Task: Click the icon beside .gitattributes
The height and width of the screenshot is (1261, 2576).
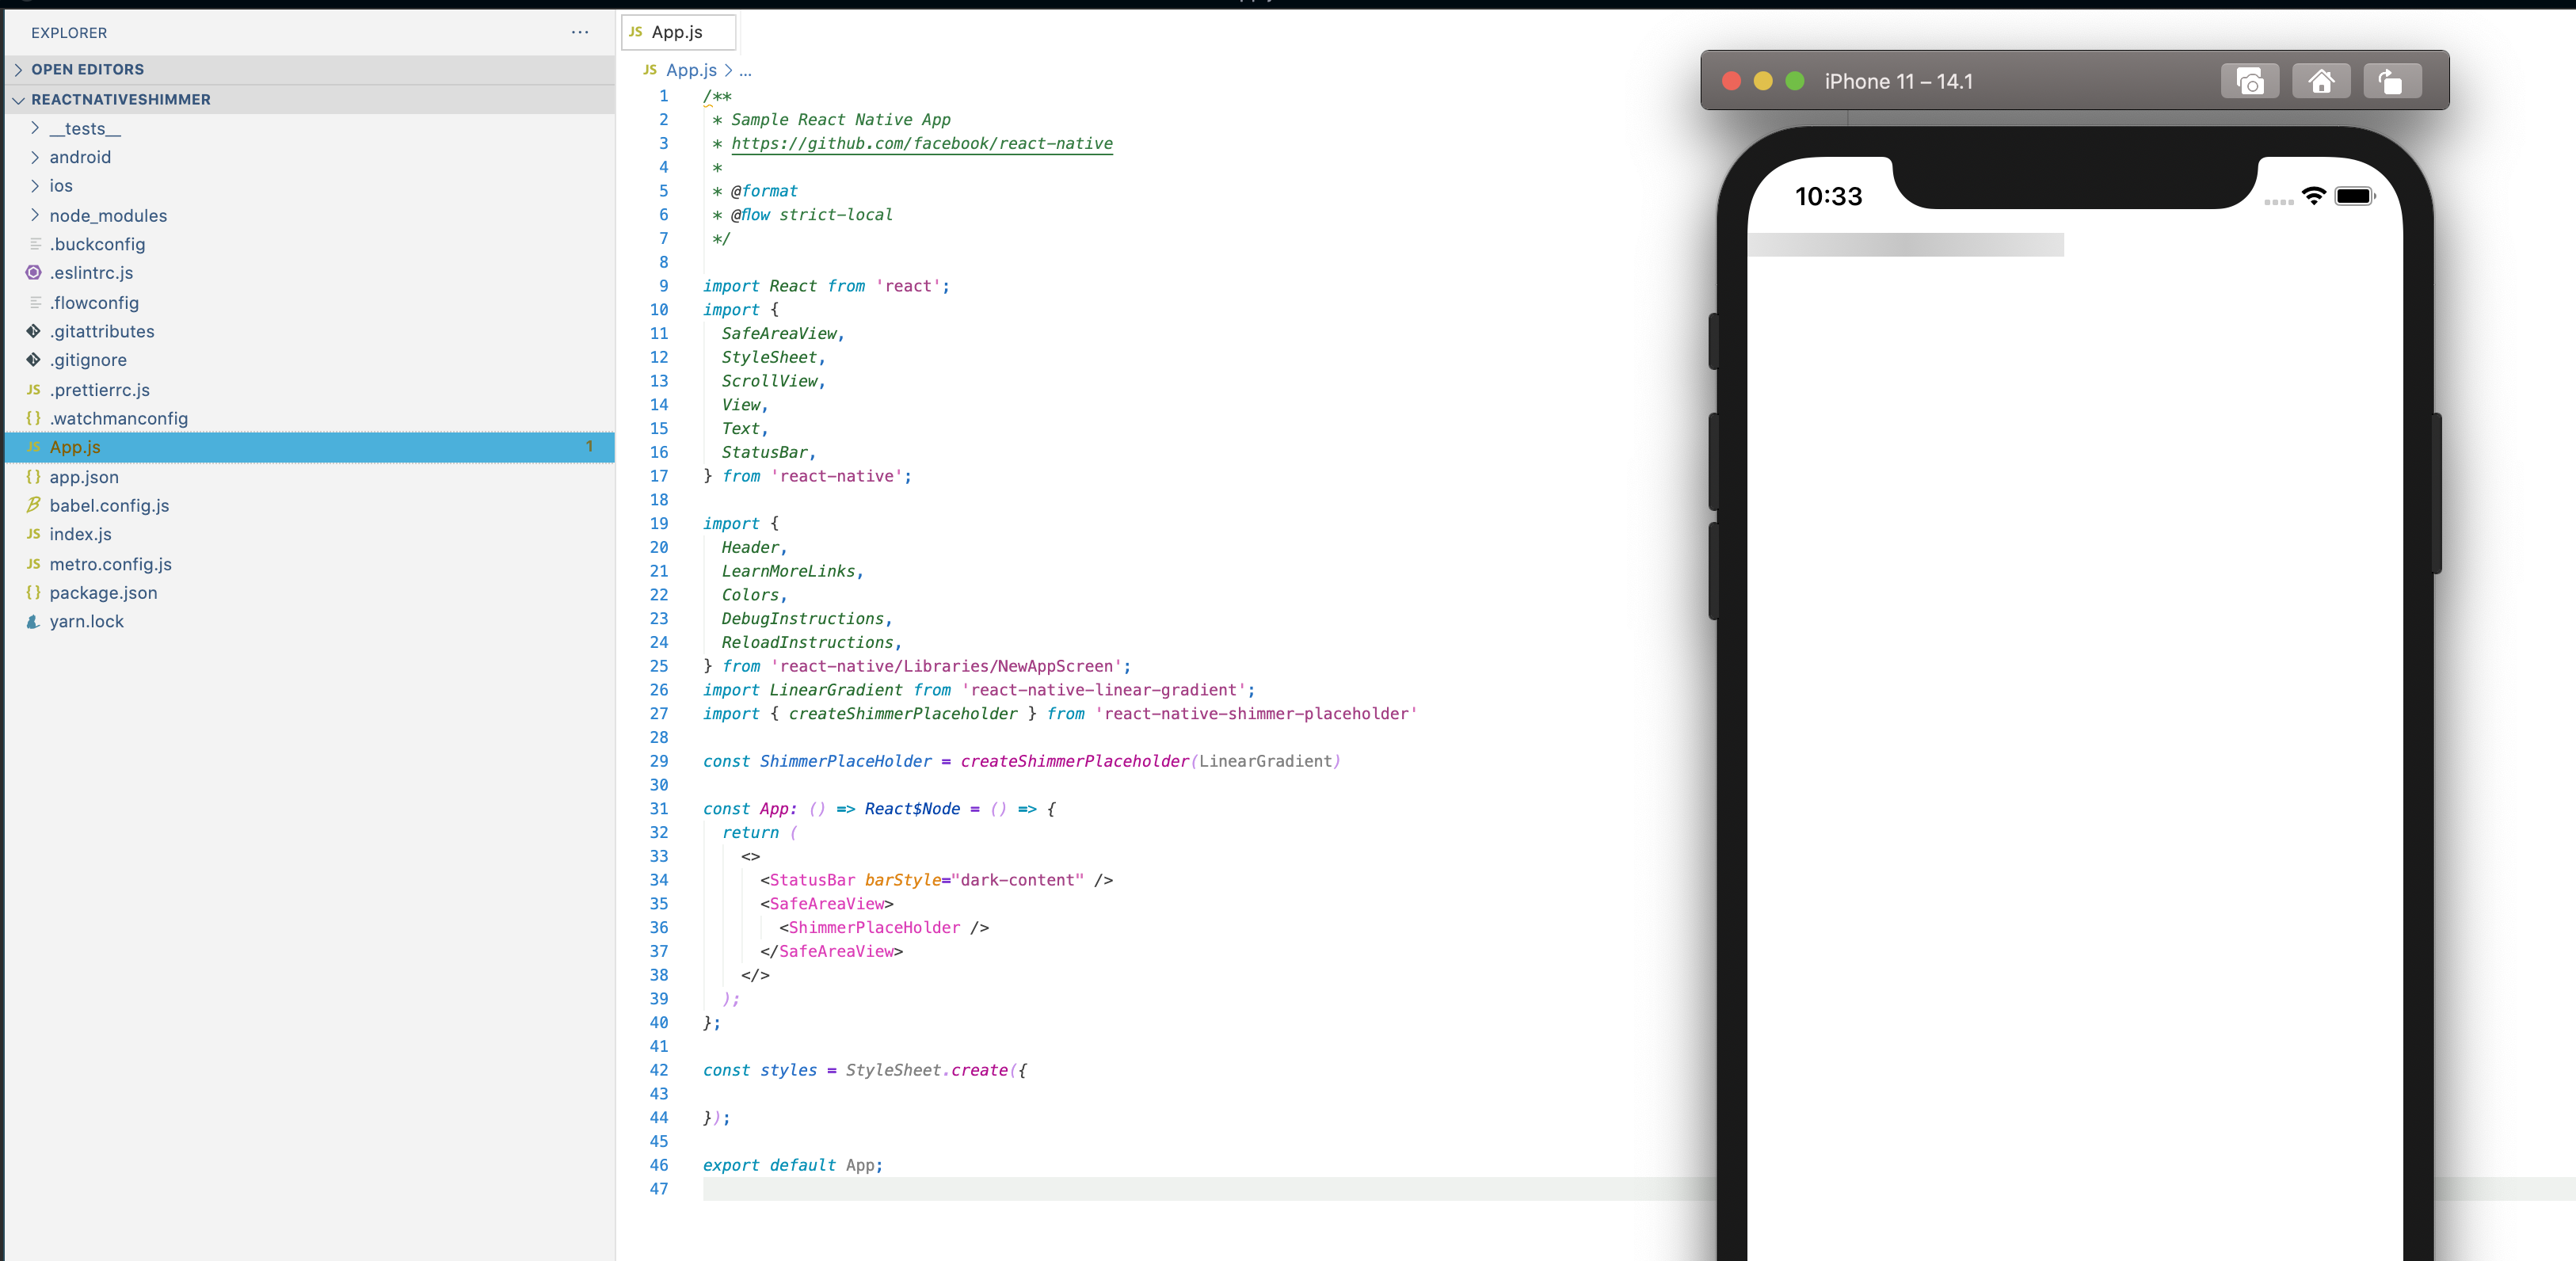Action: point(33,331)
